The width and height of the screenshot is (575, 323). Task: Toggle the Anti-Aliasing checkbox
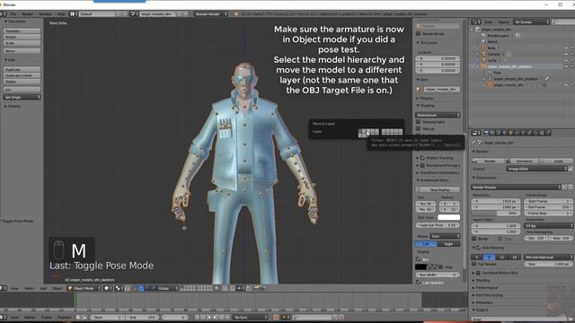pos(478,248)
